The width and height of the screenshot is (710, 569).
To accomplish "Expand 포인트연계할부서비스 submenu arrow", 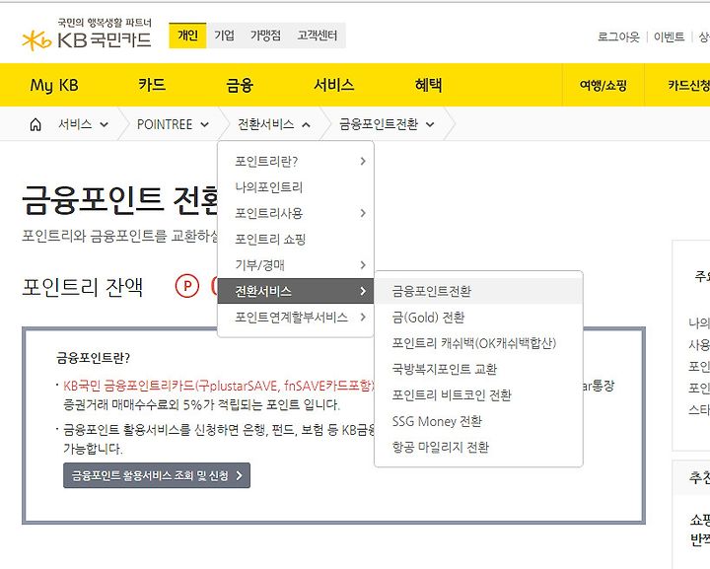I will pyautogui.click(x=363, y=317).
